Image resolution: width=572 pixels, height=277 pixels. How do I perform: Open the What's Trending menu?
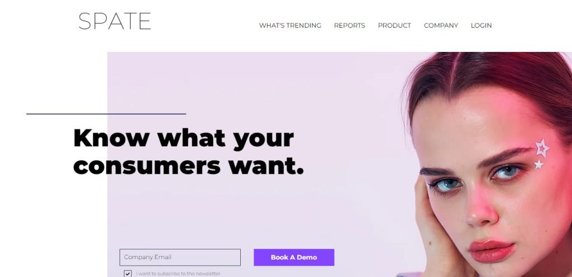290,26
